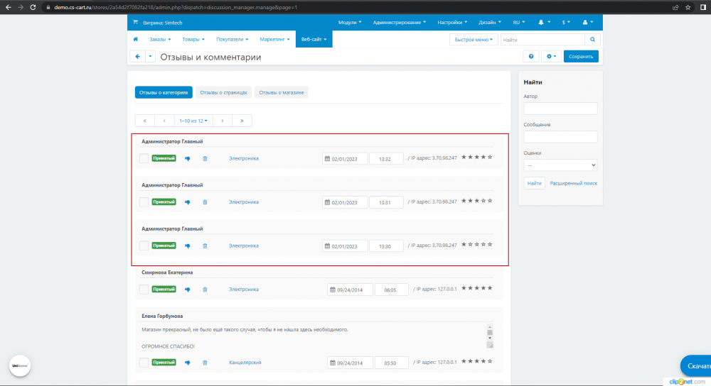This screenshot has width=711, height=386.
Task: Tick the checkbox of the 13:32 review
Action: coord(144,158)
